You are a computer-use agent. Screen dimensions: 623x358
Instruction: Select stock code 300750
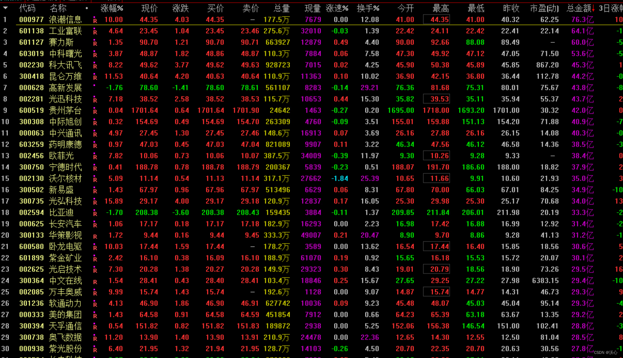coord(31,167)
